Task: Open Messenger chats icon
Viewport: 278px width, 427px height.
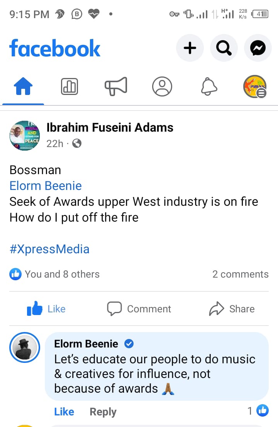Action: [258, 48]
